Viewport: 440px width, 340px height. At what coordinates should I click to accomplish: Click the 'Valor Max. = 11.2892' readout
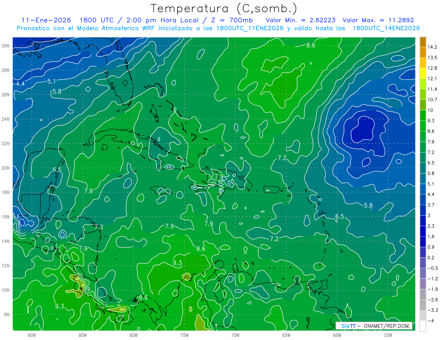(x=378, y=20)
